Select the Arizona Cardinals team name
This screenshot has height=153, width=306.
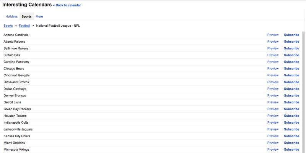click(x=16, y=35)
